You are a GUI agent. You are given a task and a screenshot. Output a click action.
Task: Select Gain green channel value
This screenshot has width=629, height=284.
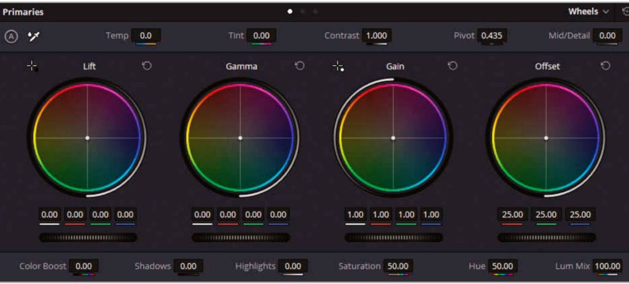[x=406, y=215]
